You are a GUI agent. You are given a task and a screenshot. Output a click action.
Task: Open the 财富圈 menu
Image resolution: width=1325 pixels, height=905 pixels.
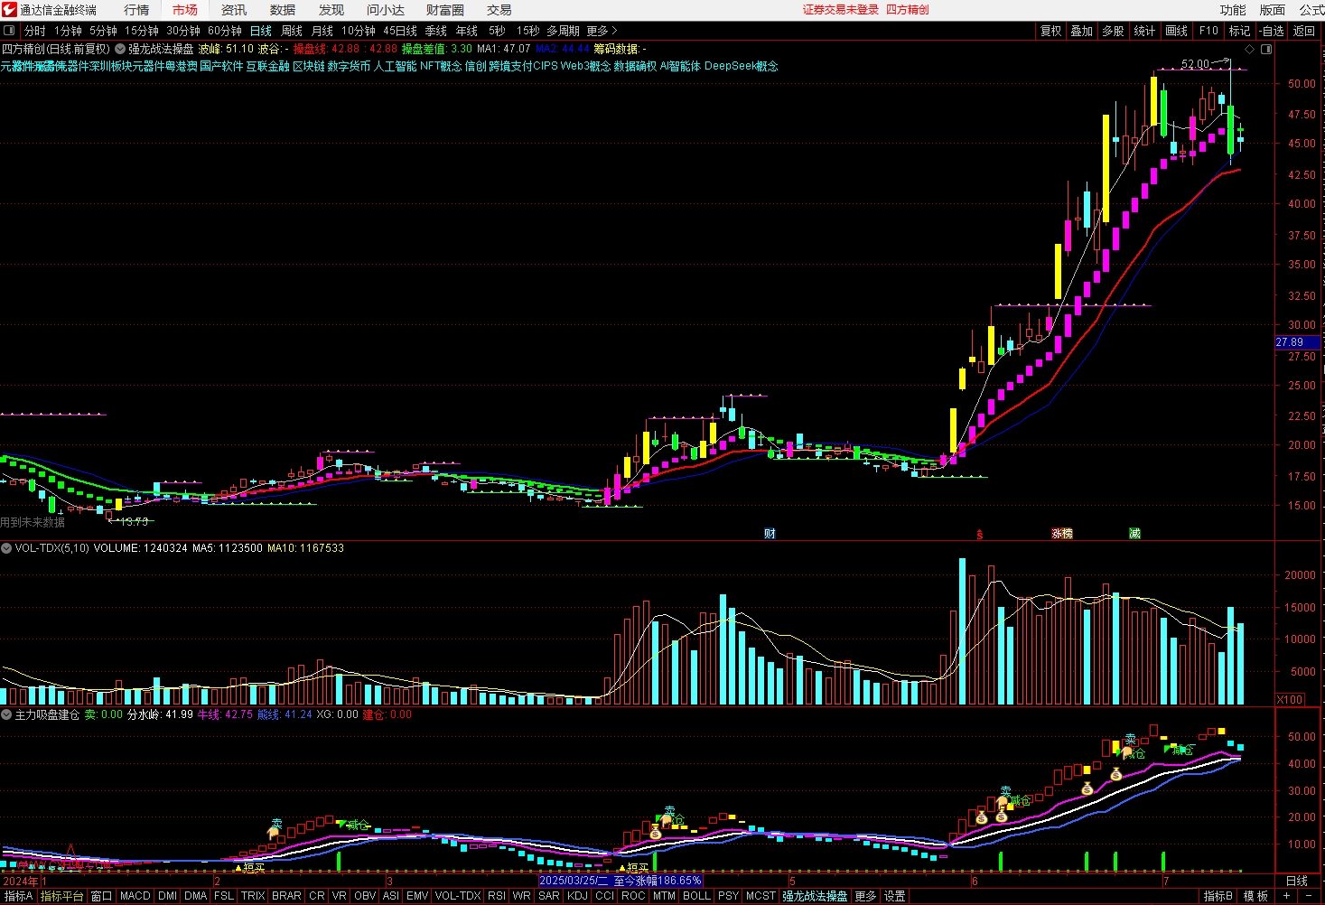click(x=445, y=10)
